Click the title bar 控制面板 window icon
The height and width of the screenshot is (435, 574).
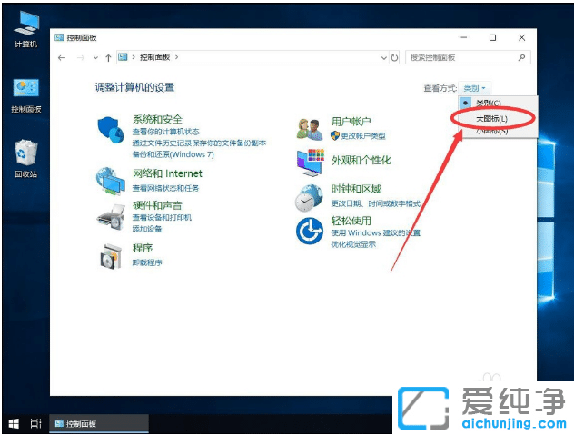59,37
